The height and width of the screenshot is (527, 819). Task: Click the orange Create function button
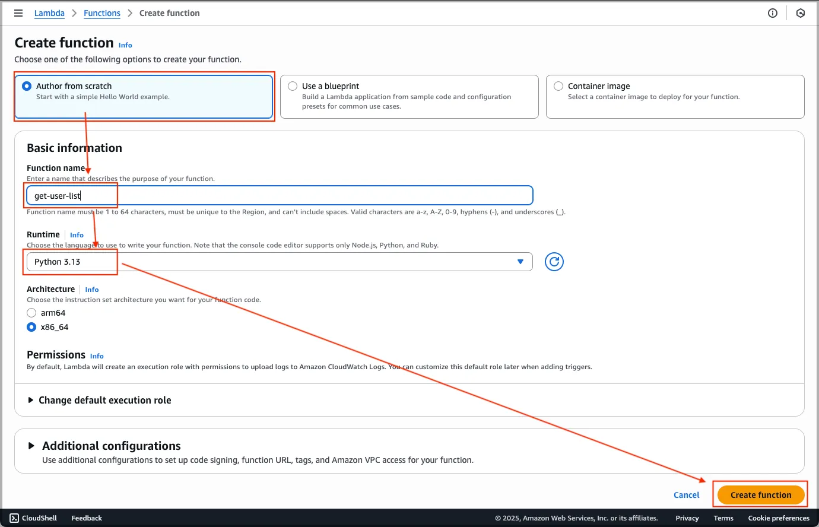coord(761,495)
